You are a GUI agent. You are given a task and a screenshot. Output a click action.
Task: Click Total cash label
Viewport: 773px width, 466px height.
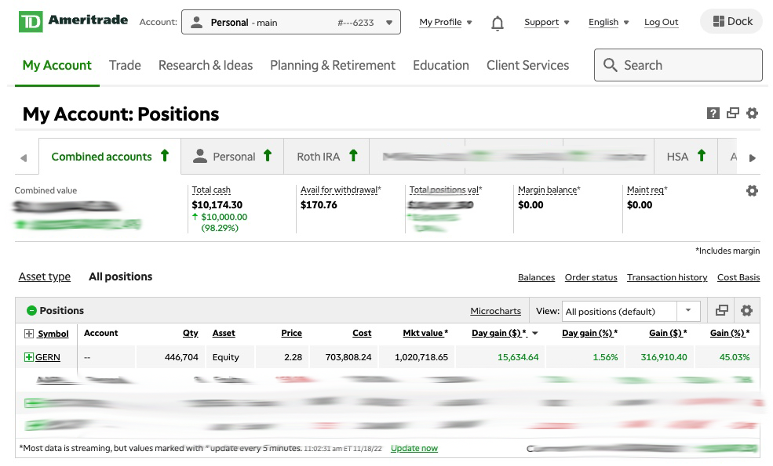pos(211,190)
